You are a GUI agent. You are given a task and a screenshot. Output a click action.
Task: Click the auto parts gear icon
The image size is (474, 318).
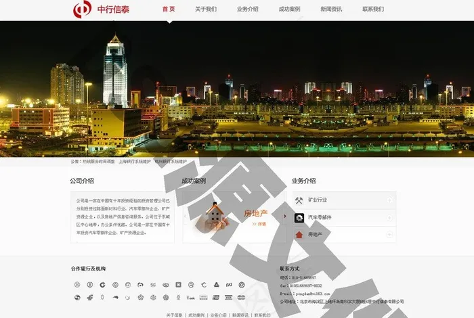click(299, 217)
